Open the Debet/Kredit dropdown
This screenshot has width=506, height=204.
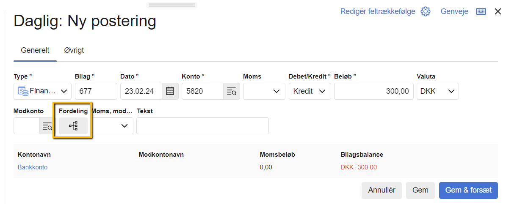click(x=310, y=91)
